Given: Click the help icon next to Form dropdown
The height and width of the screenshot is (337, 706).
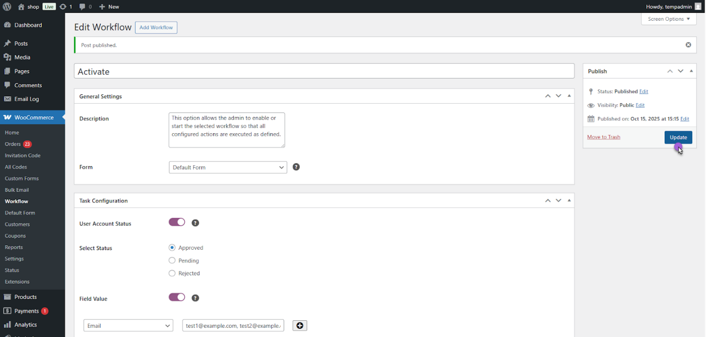Looking at the screenshot, I should click(x=296, y=167).
